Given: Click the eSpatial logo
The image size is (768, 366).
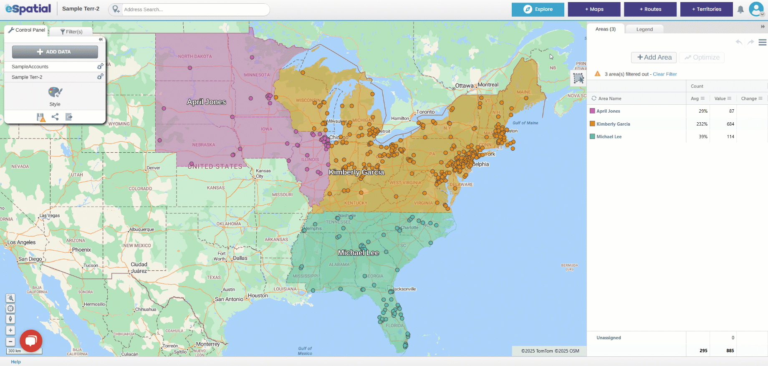Looking at the screenshot, I should pyautogui.click(x=28, y=8).
